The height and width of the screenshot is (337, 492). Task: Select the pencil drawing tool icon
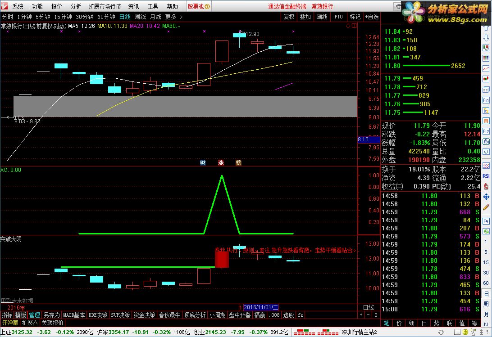pos(486,207)
